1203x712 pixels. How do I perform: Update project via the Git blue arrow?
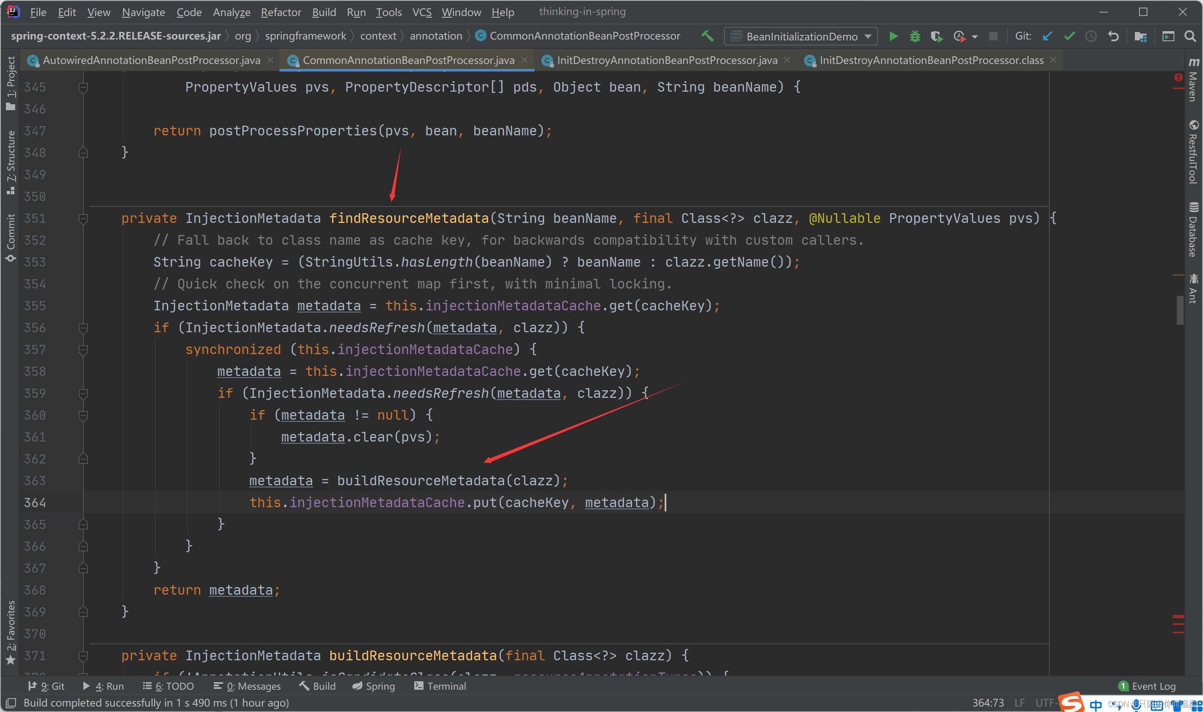coord(1047,37)
